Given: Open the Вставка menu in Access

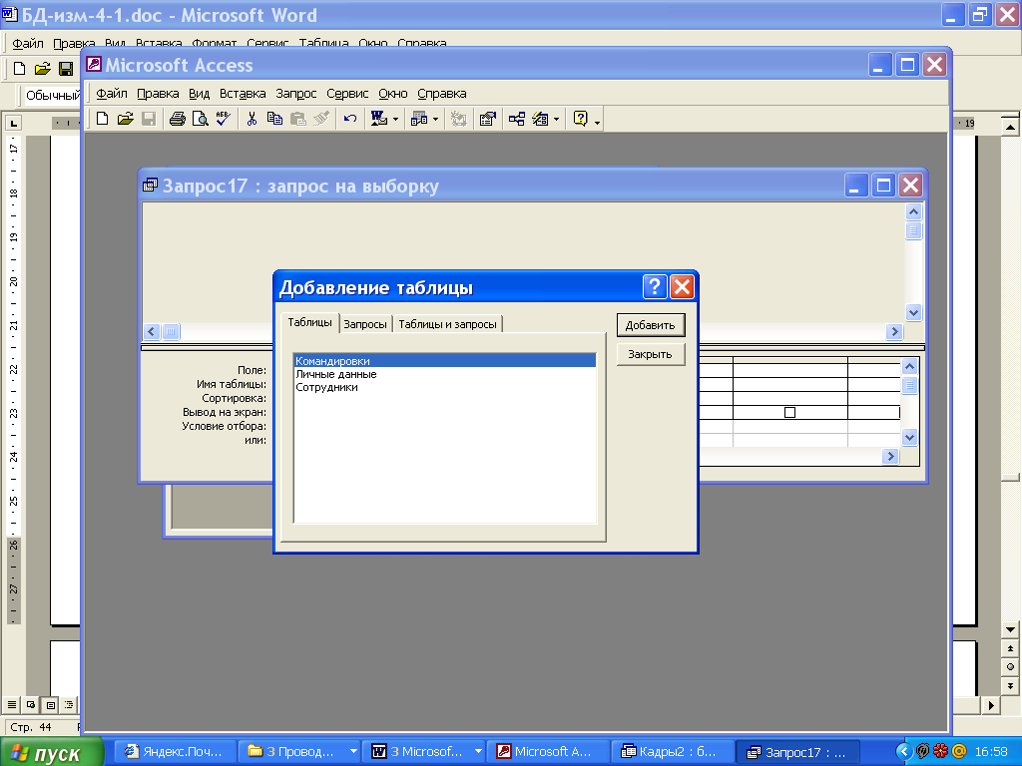Looking at the screenshot, I should pyautogui.click(x=243, y=94).
